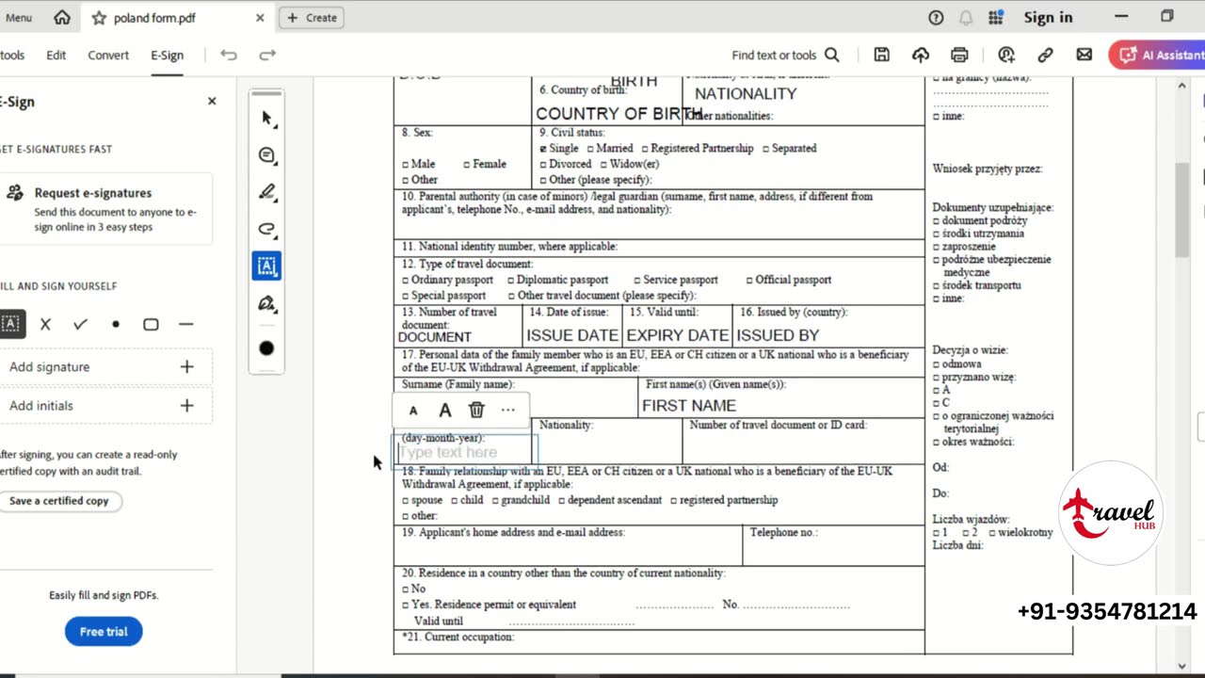This screenshot has width=1205, height=678.
Task: Open the Help question mark icon
Action: [x=936, y=17]
